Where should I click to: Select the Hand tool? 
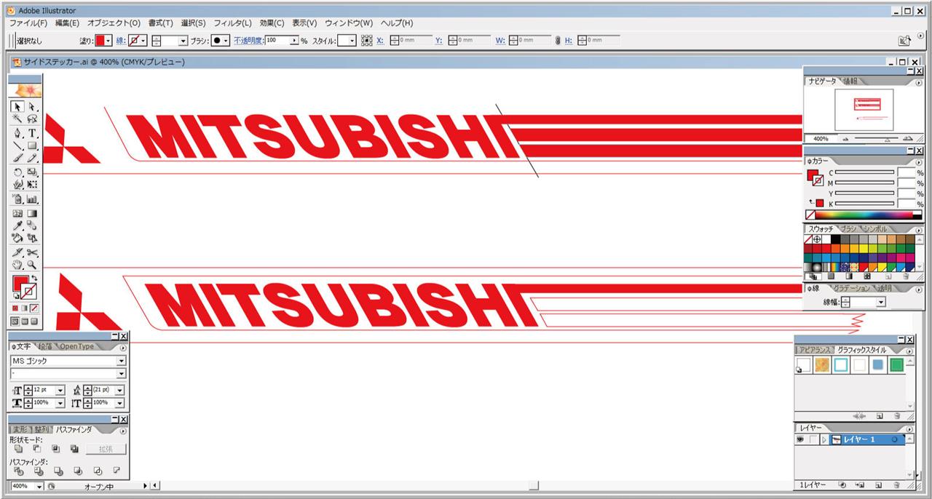(18, 265)
